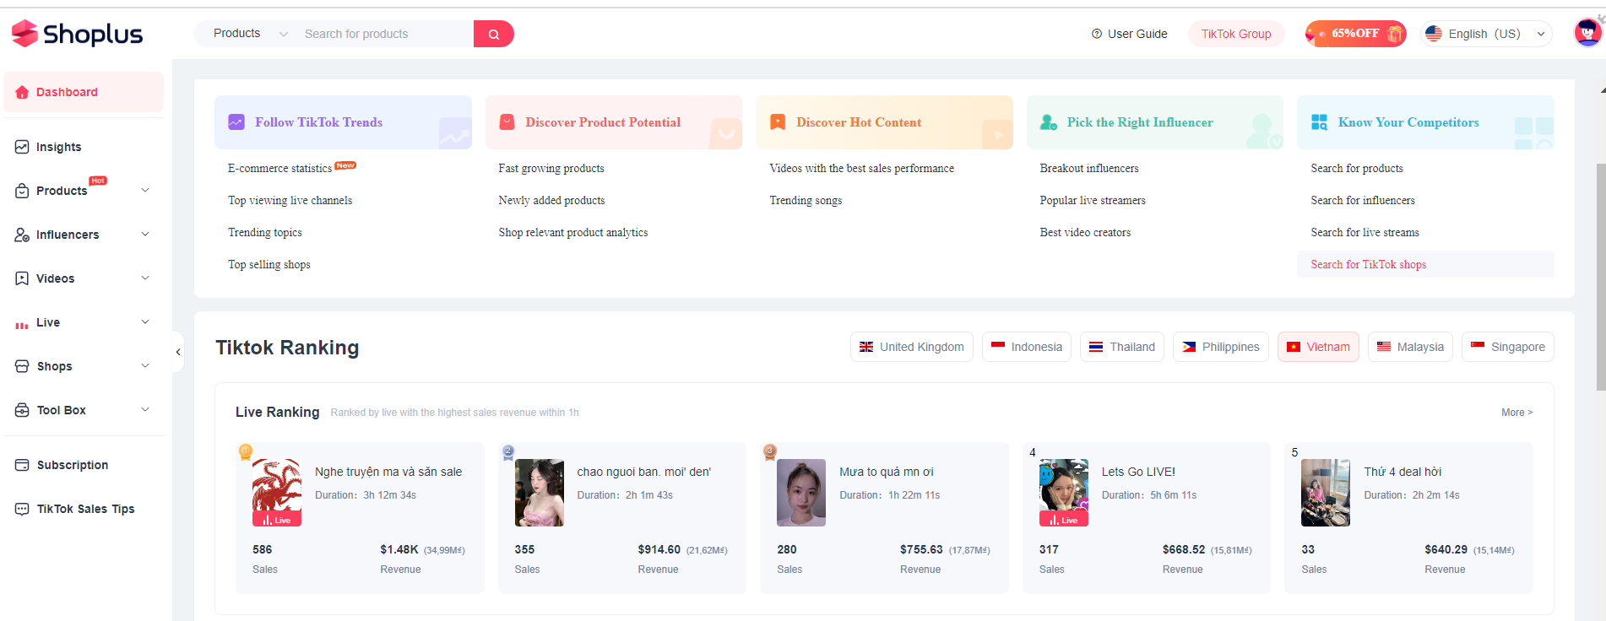
Task: Open Shop relevant product analytics link
Action: click(x=573, y=233)
